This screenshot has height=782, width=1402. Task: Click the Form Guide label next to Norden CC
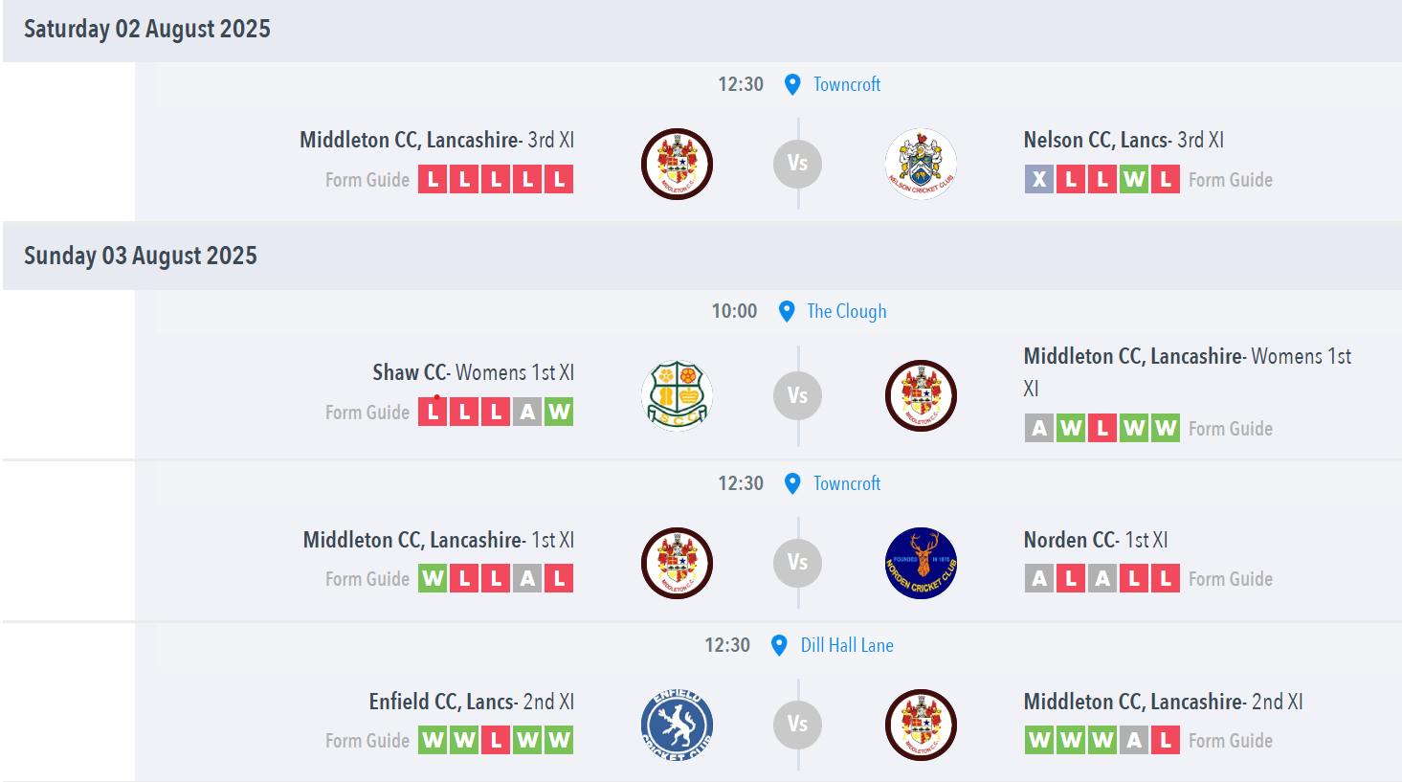click(1231, 579)
